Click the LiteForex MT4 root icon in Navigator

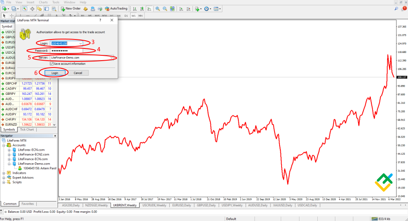click(x=4, y=140)
